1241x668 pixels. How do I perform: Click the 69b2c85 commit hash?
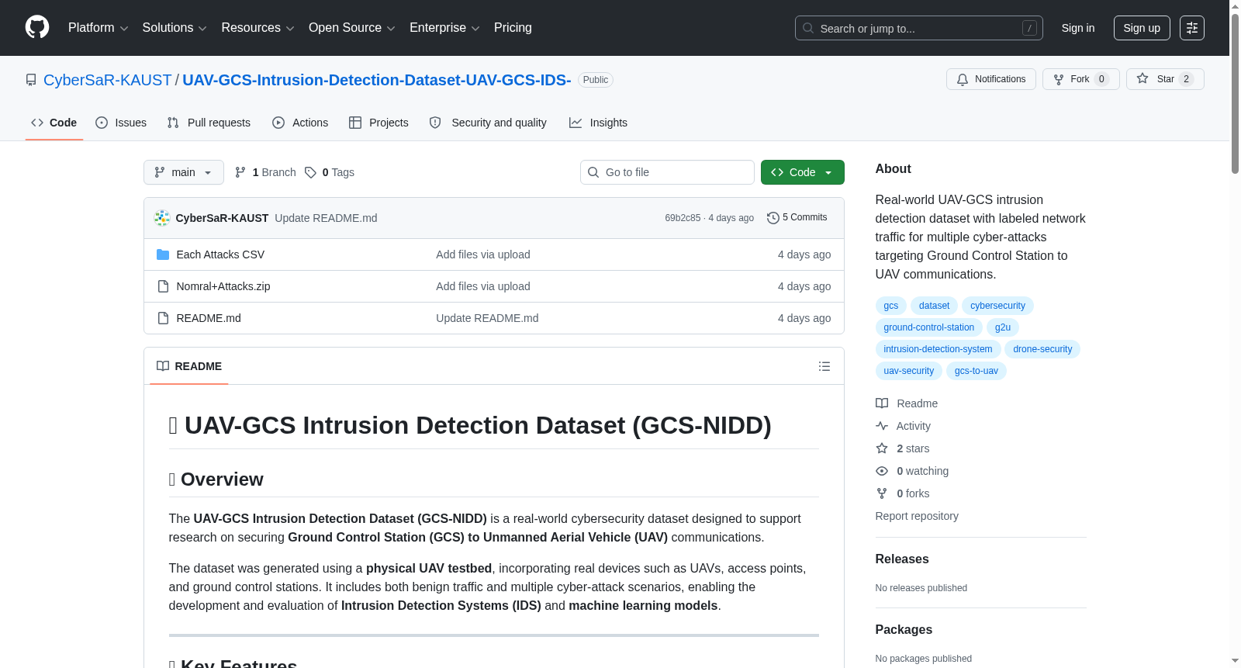[x=683, y=218]
